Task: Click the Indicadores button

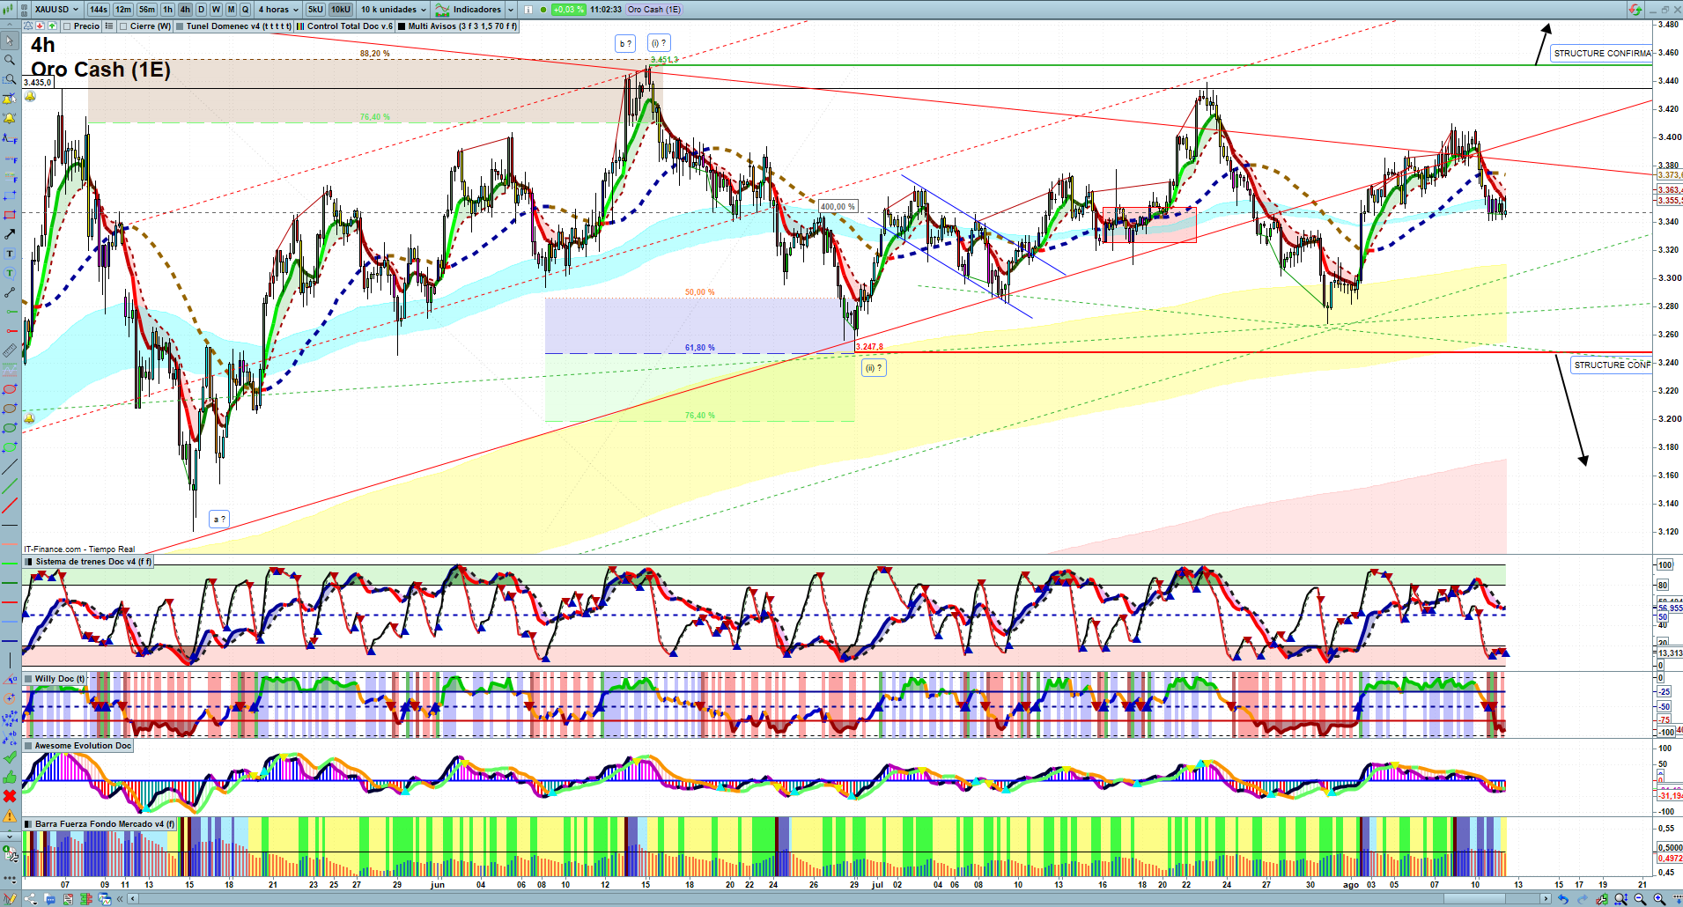Action: click(476, 10)
